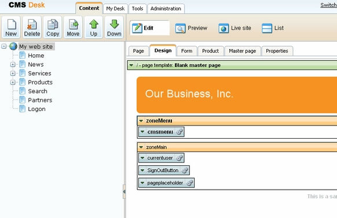Configure the SignOutButton web part gear
The height and width of the screenshot is (218, 337).
point(185,171)
